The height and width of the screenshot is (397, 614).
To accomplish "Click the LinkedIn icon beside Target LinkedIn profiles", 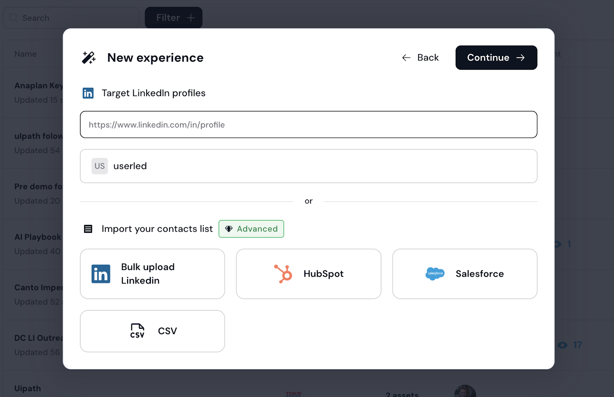I will 88,93.
